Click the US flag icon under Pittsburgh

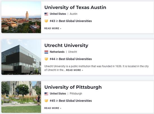[46, 94]
